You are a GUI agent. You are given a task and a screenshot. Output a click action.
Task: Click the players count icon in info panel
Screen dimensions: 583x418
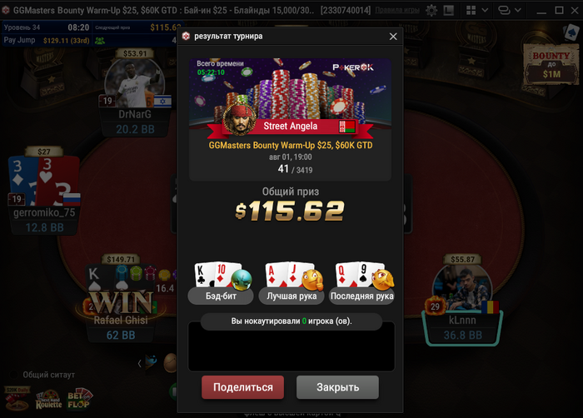[x=100, y=41]
